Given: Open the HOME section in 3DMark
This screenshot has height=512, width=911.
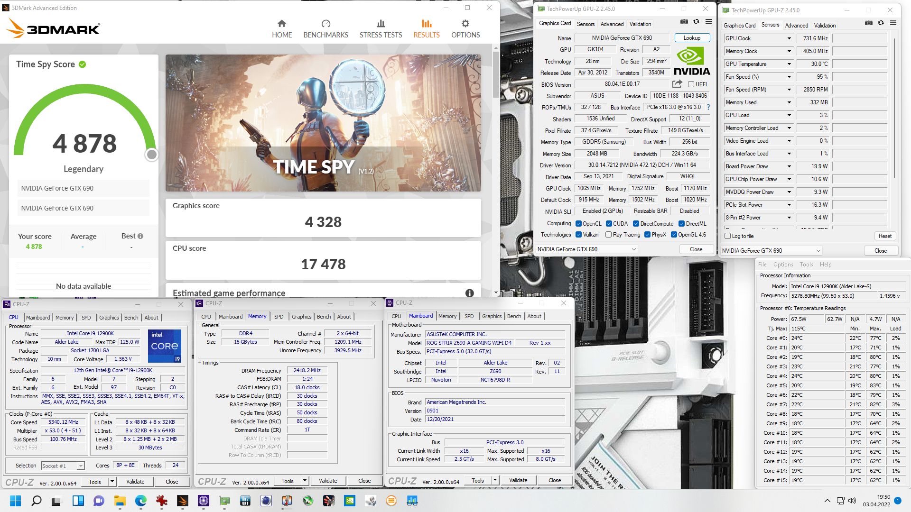Looking at the screenshot, I should [282, 29].
